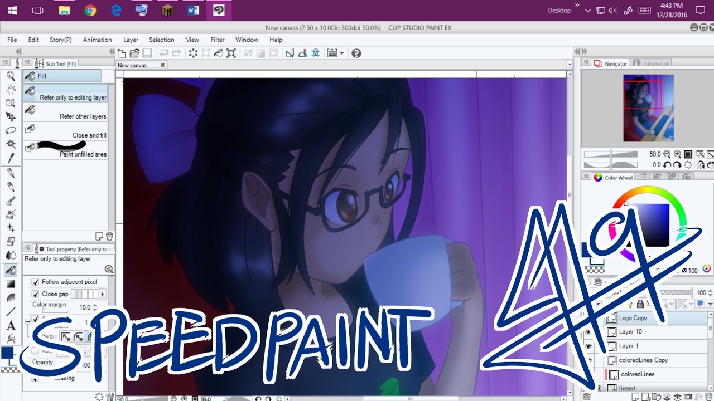Select the Eraser tool
Viewport: 714px width, 401px height.
tap(11, 242)
